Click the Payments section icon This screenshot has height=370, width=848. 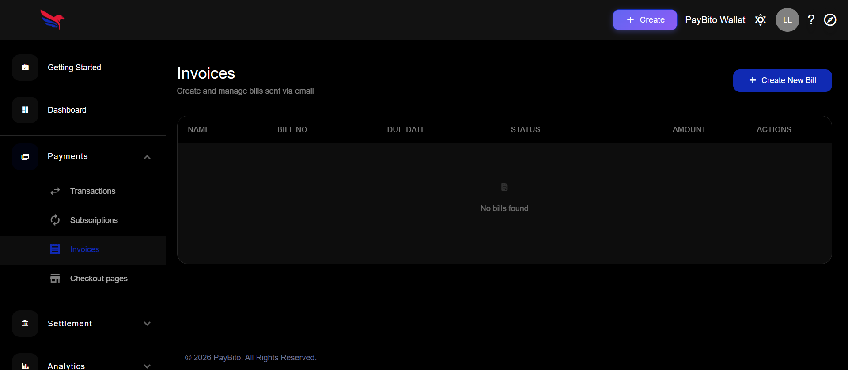25,157
